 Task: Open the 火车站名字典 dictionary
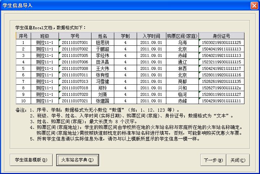pyautogui.click(x=77, y=160)
